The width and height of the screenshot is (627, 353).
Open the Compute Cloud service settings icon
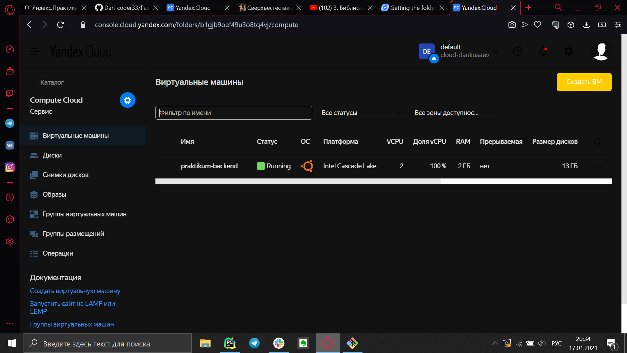pos(127,100)
